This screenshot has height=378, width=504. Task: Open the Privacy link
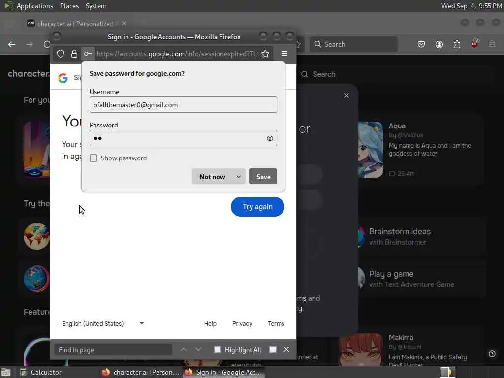242,324
